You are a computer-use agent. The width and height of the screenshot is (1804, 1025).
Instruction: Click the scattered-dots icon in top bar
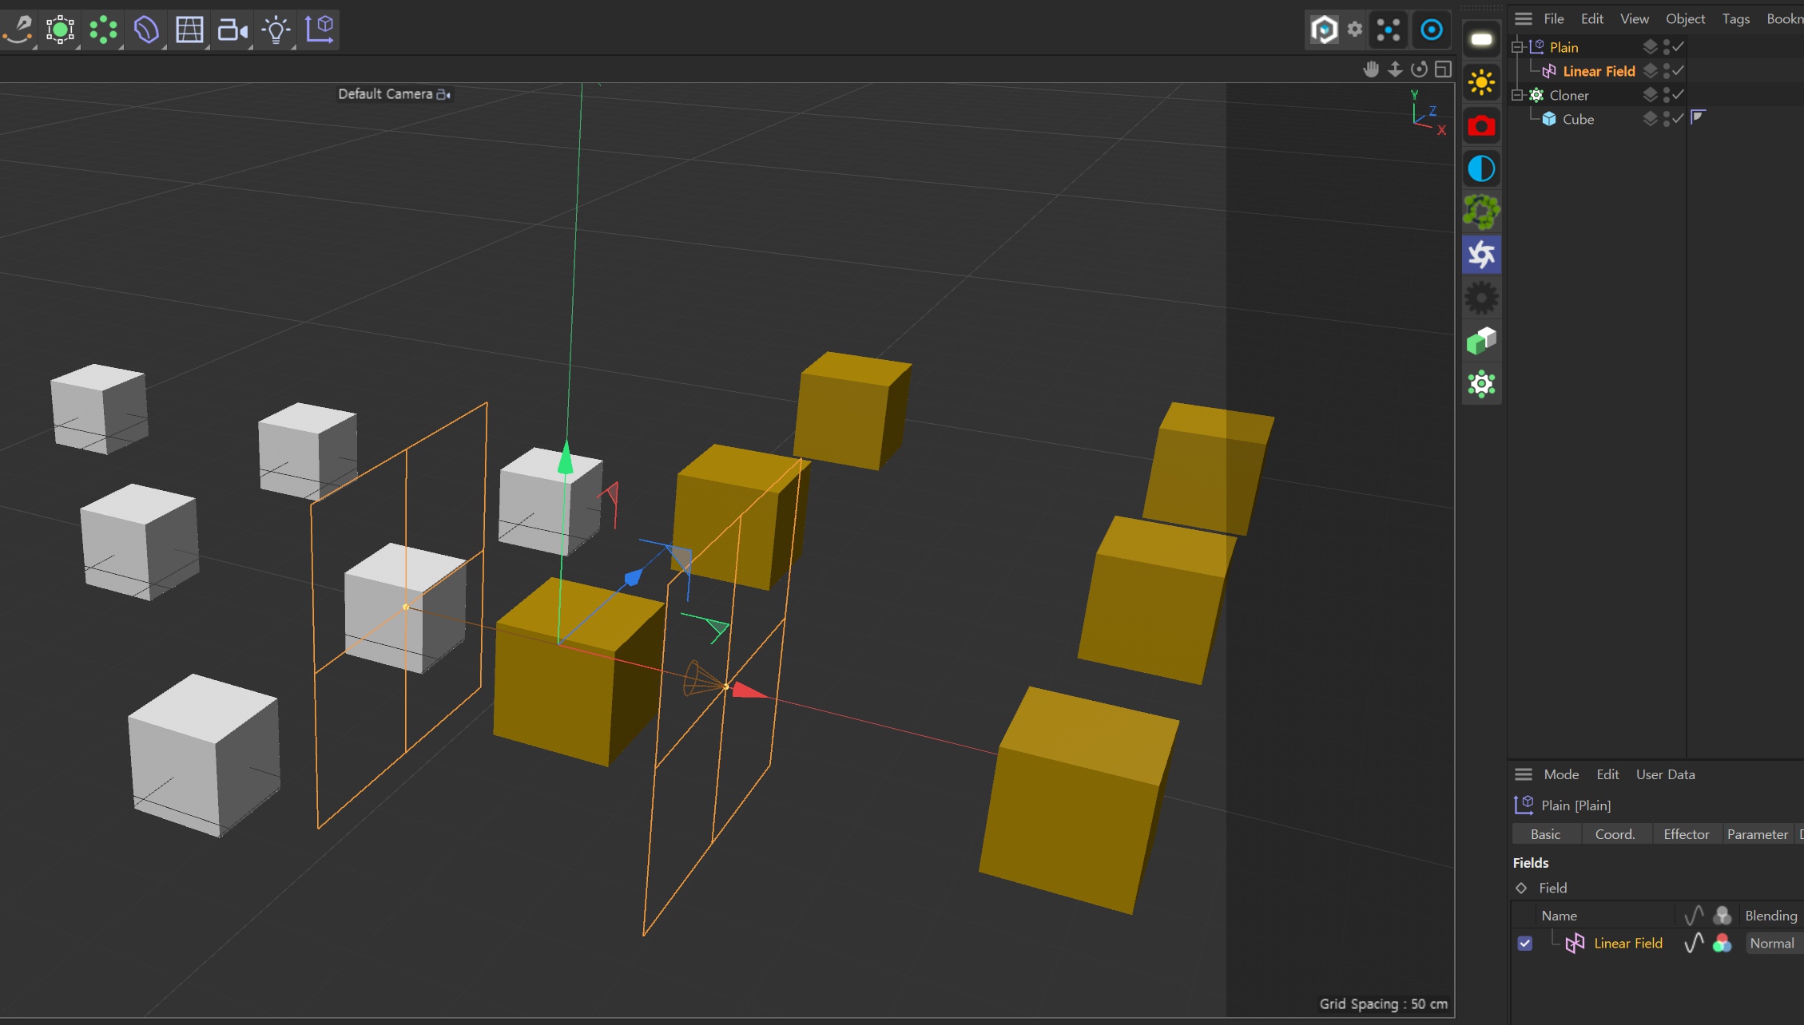pos(1388,30)
